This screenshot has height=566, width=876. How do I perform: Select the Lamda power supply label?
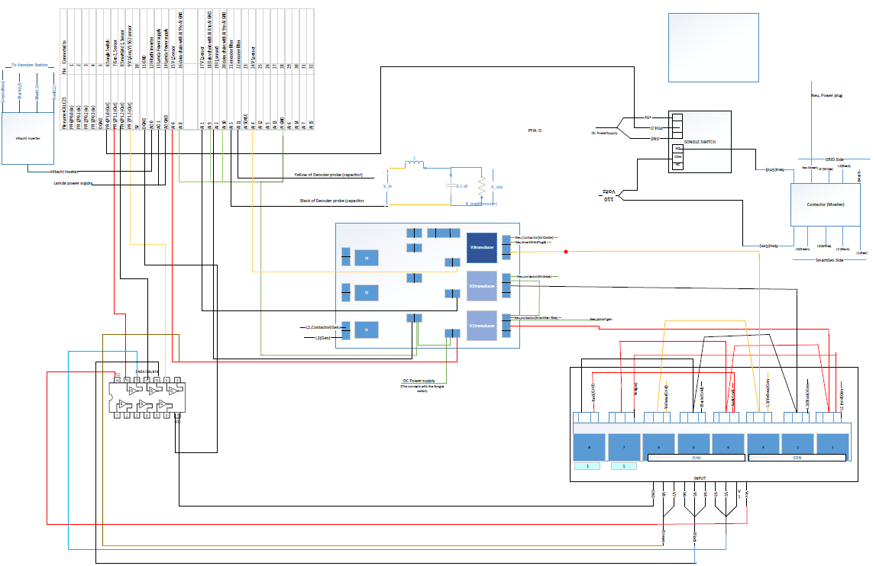coord(73,184)
